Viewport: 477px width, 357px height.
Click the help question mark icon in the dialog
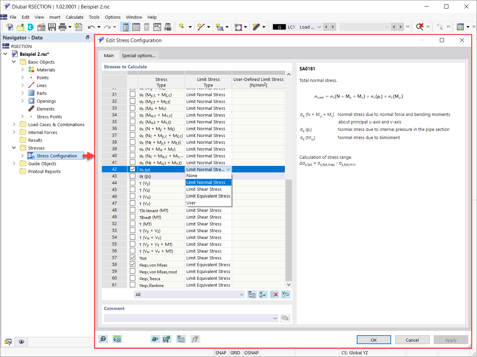coord(103,339)
